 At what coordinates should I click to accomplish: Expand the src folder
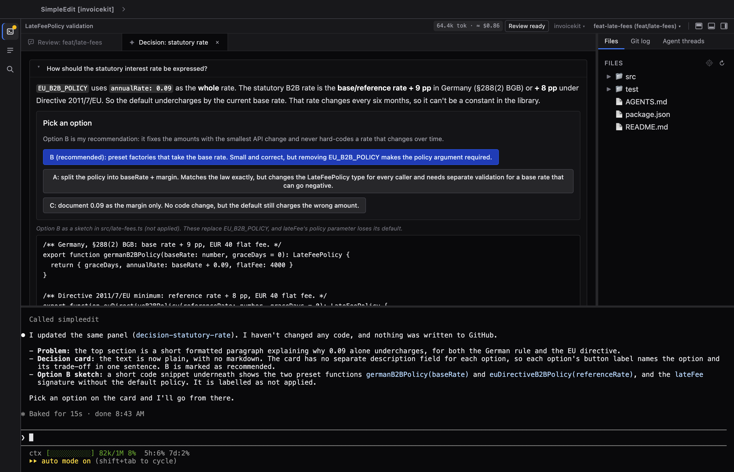point(609,77)
